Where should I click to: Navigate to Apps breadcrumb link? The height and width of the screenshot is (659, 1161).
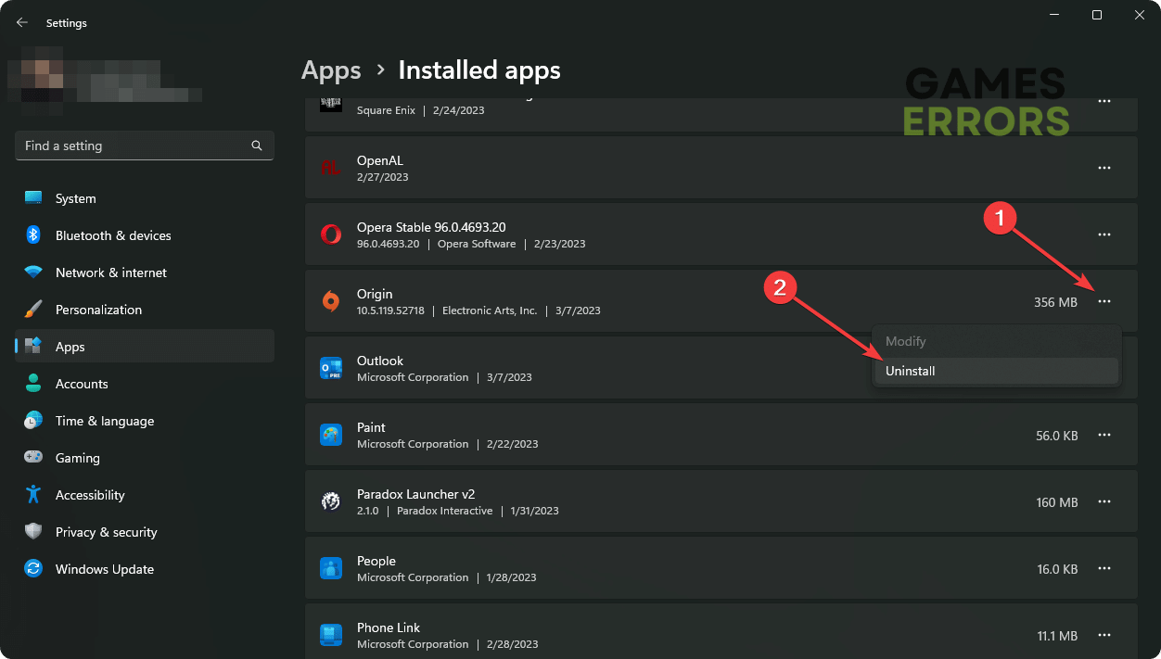coord(331,70)
